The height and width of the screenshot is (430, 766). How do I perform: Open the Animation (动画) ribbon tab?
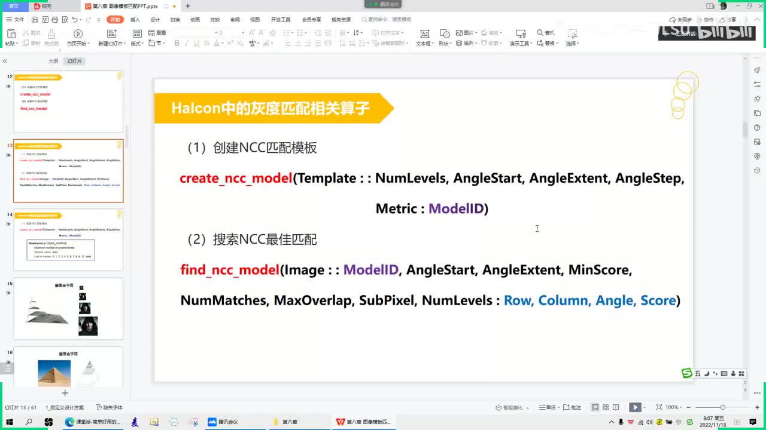[195, 20]
